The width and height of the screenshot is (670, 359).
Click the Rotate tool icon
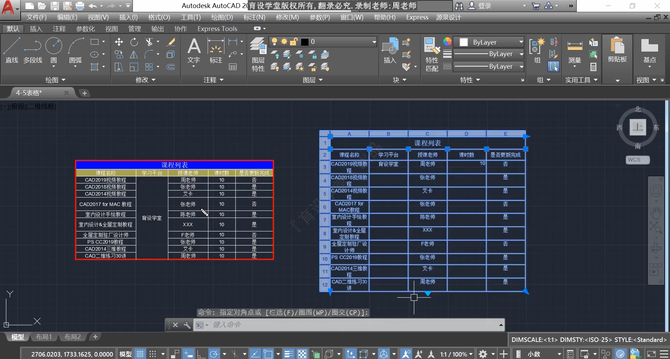click(x=134, y=42)
